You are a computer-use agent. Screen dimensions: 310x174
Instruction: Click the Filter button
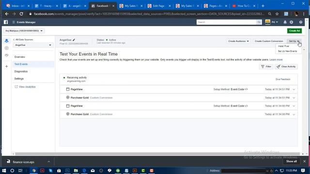click(x=266, y=67)
